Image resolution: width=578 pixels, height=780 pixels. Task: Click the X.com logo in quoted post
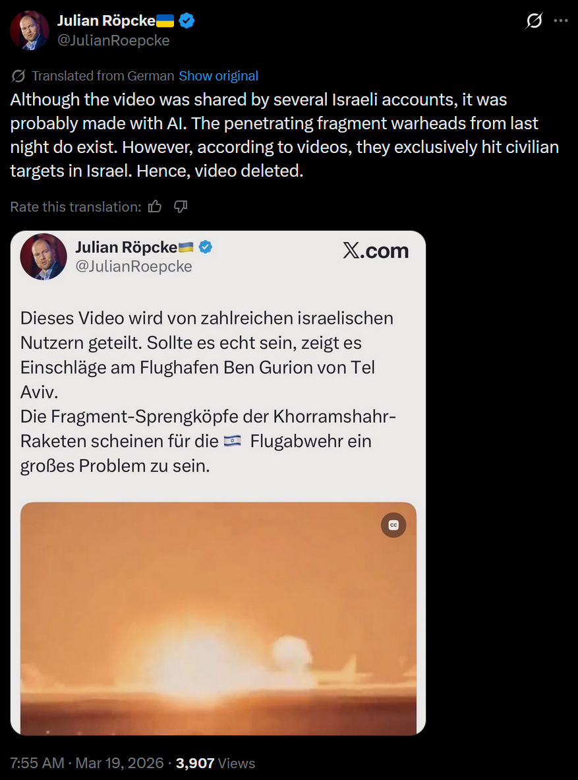[376, 251]
